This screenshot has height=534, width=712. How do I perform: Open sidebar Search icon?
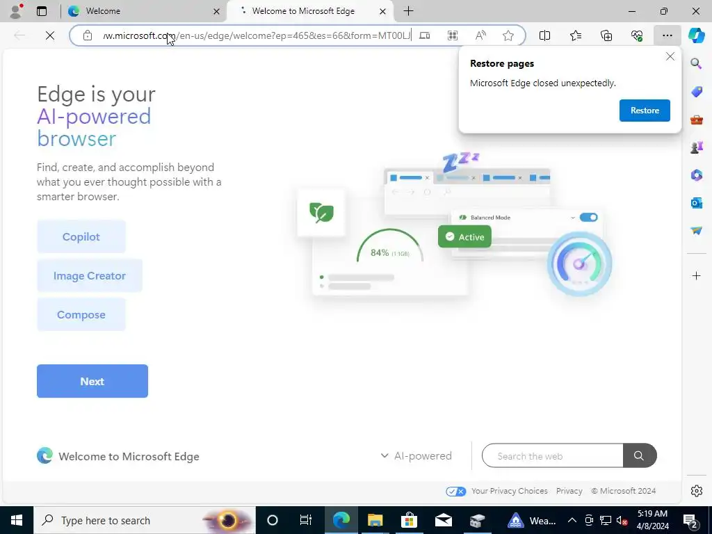point(696,63)
